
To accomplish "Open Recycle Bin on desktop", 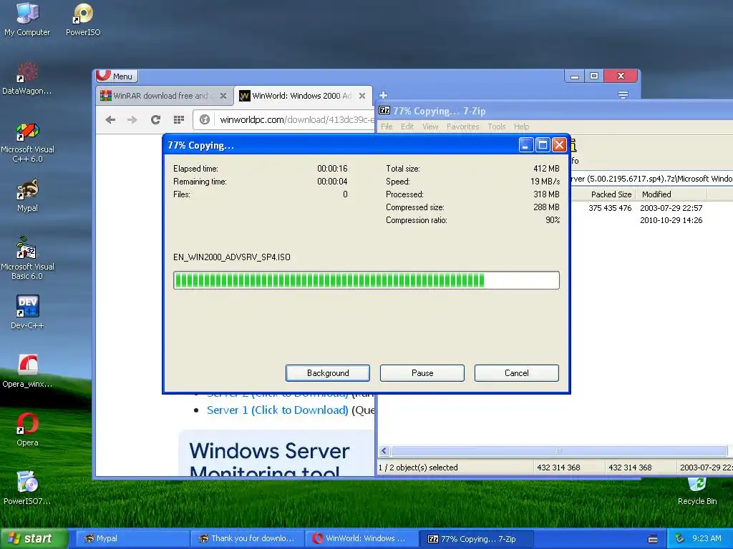I will pyautogui.click(x=697, y=491).
